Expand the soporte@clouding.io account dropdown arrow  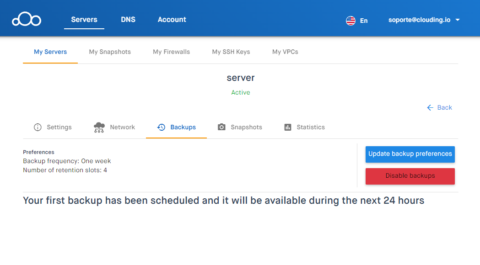(458, 20)
